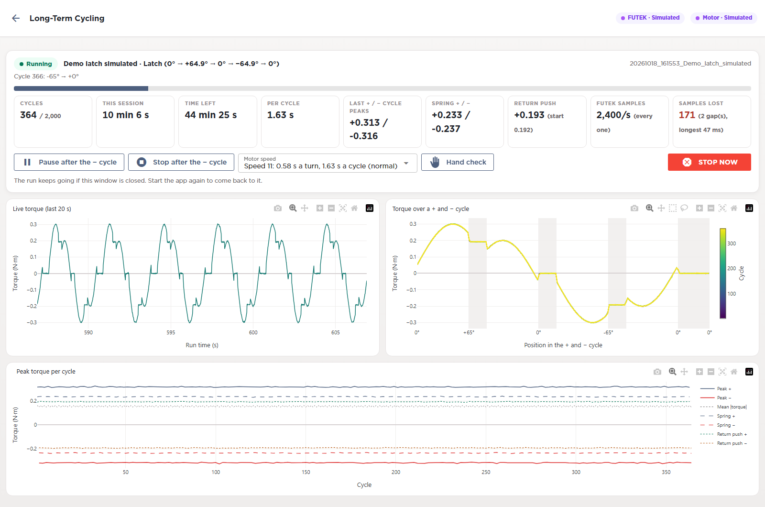Click the Cycle color scale bar
Screen dimensions: 765x507
723,274
